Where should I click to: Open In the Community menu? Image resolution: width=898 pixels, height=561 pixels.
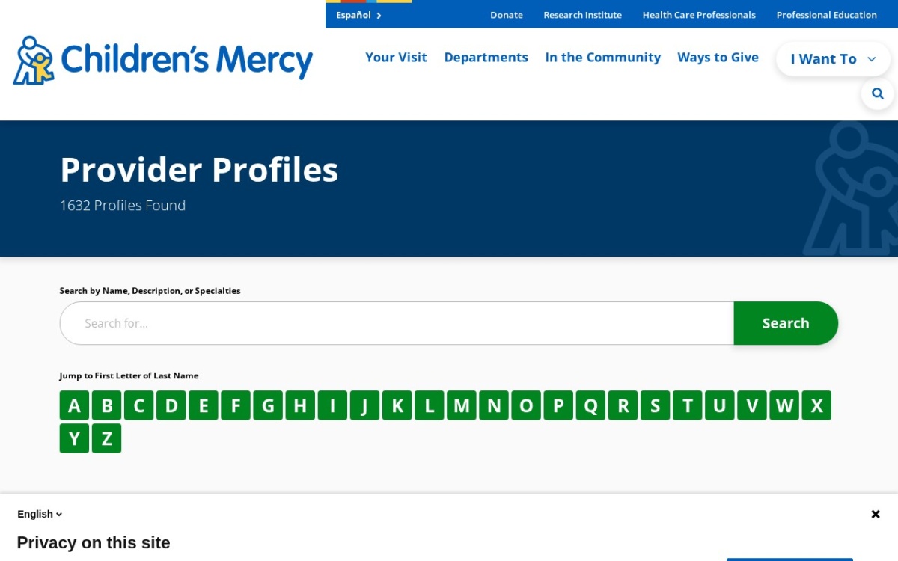pos(602,58)
